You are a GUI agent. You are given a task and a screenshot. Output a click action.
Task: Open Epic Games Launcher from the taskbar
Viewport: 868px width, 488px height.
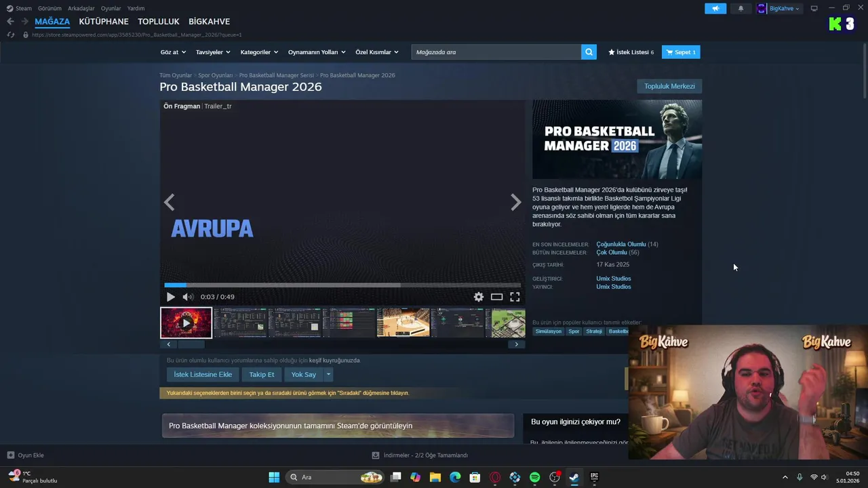click(594, 477)
